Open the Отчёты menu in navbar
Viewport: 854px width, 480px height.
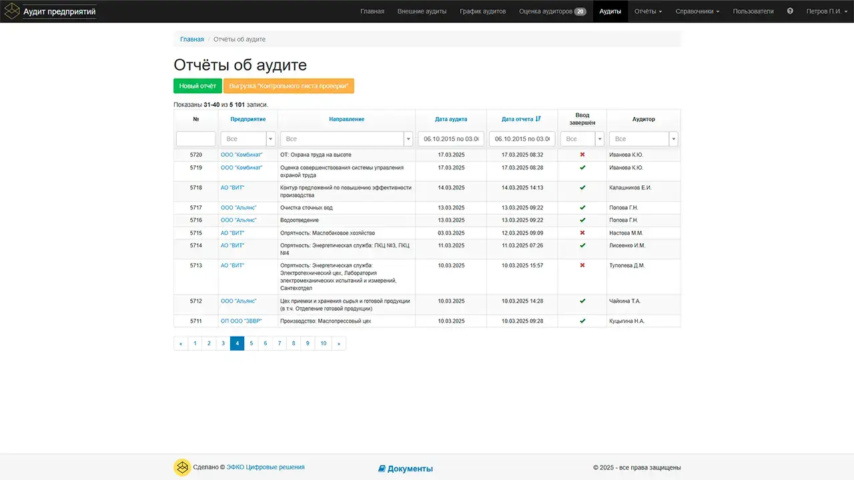(648, 11)
